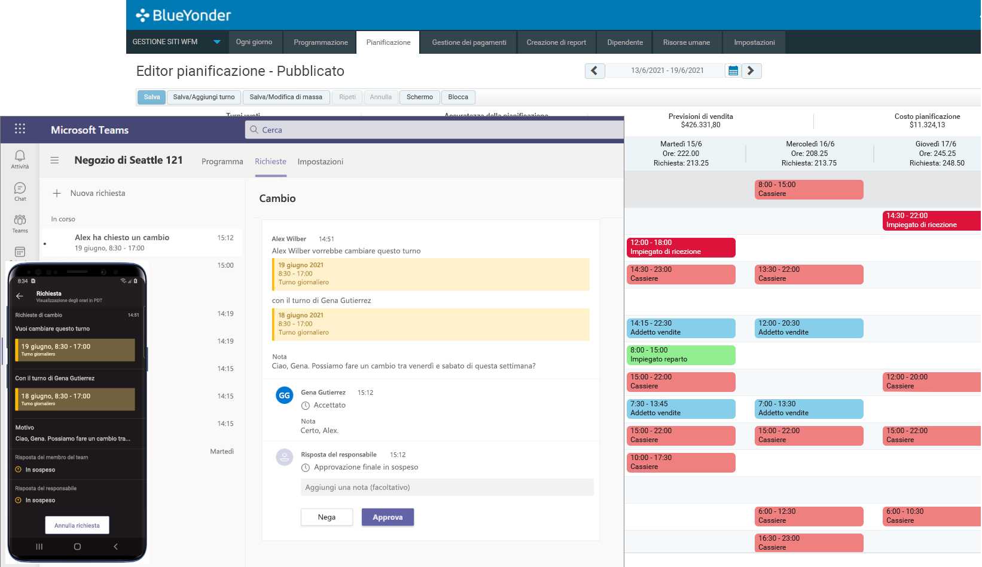This screenshot has height=567, width=982.
Task: Click Martedì 15/6 column header
Action: (681, 154)
